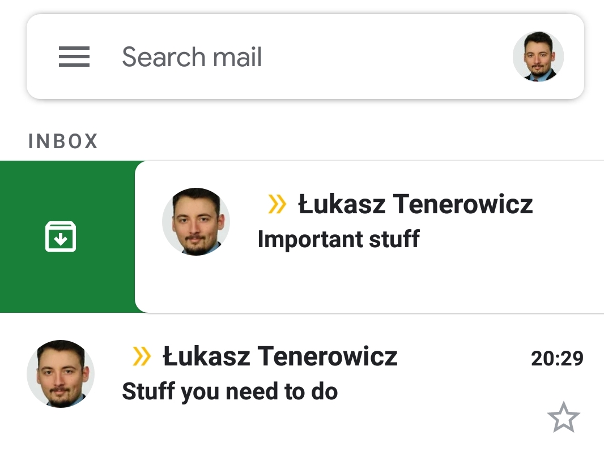
Task: Click blank space below Important stuff subject
Action: coord(368,283)
